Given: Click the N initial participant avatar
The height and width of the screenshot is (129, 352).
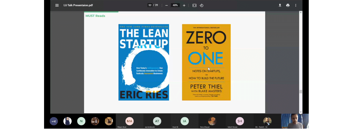Looking at the screenshot, I should 81,121.
